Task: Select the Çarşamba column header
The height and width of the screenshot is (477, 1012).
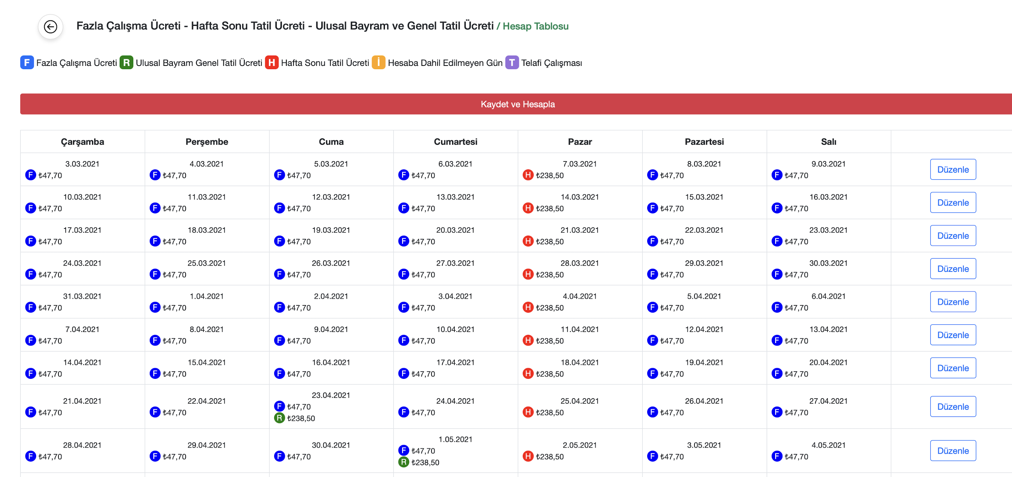Action: (x=82, y=142)
